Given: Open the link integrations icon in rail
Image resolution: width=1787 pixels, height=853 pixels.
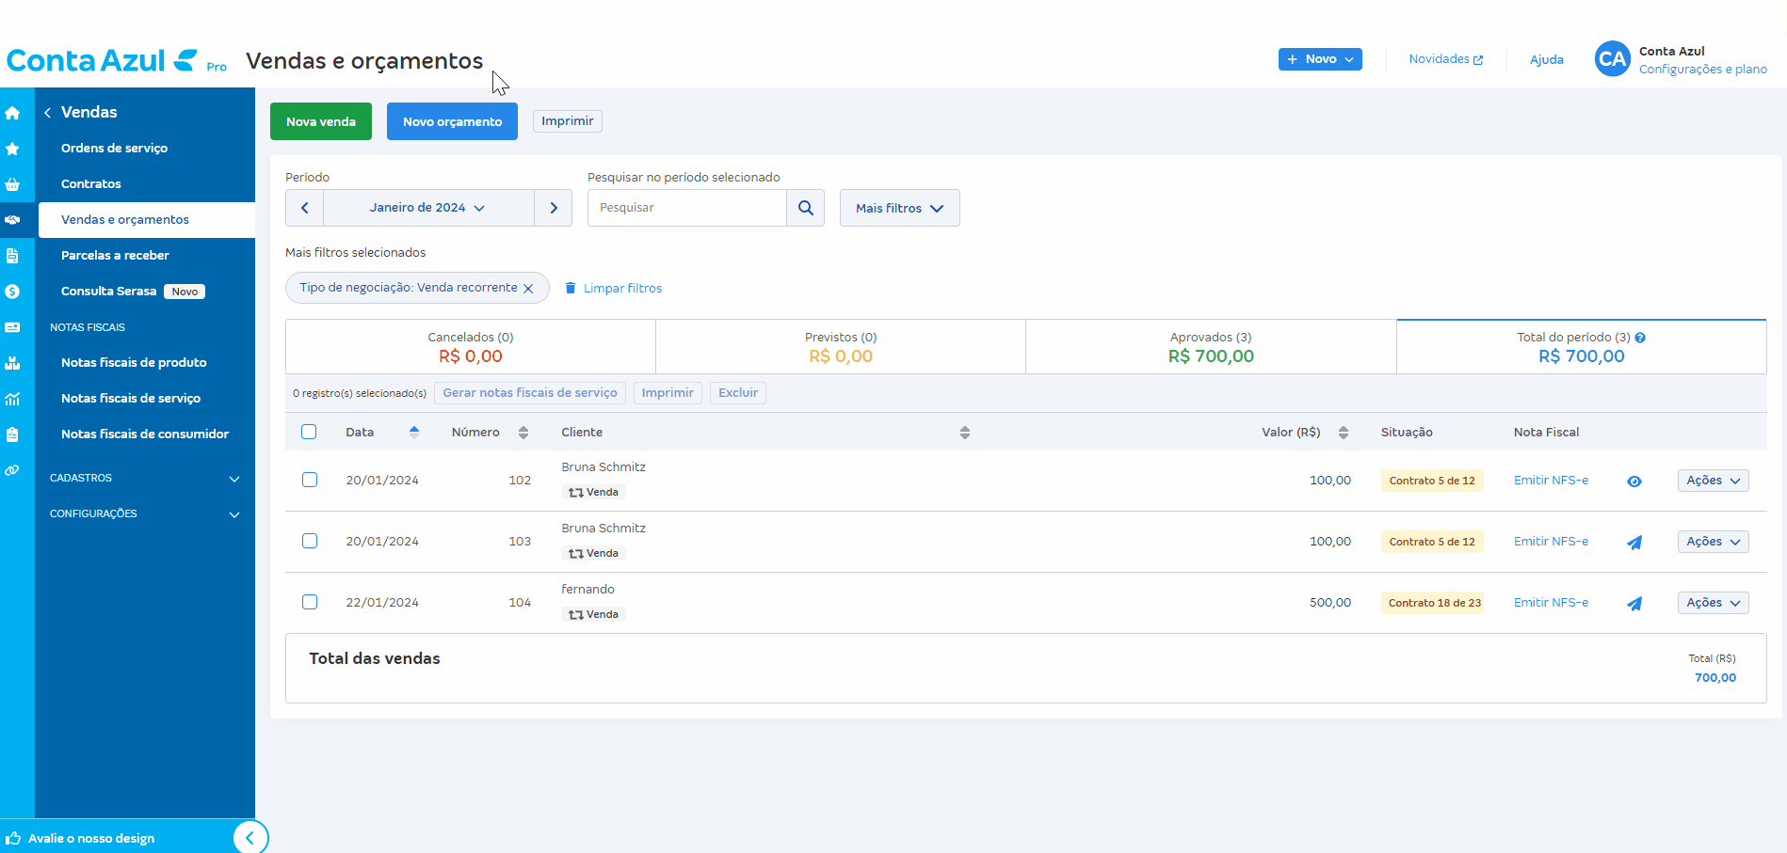Looking at the screenshot, I should [x=12, y=470].
